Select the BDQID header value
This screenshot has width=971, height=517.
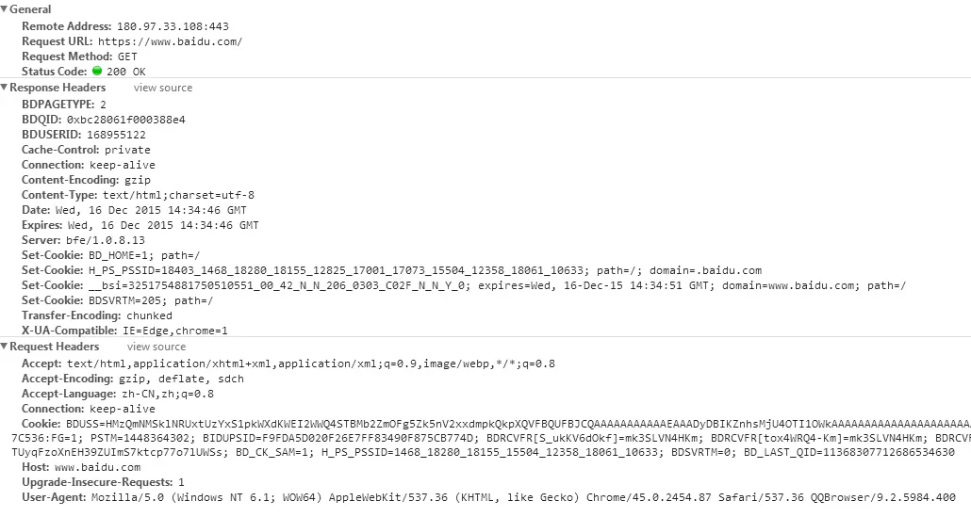pyautogui.click(x=126, y=120)
